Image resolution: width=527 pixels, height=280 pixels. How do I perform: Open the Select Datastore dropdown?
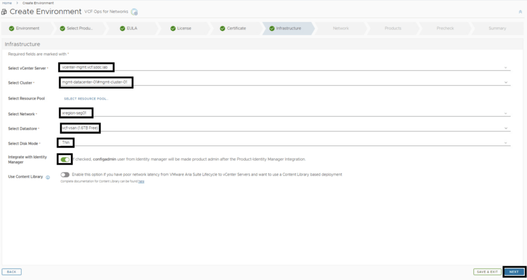pyautogui.click(x=505, y=128)
